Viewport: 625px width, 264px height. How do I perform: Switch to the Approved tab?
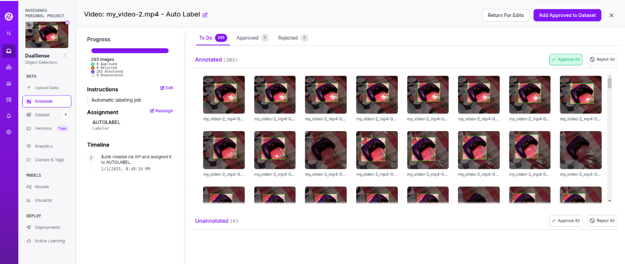point(252,38)
